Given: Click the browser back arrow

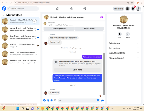Looking at the screenshot, I should coord(3,3).
